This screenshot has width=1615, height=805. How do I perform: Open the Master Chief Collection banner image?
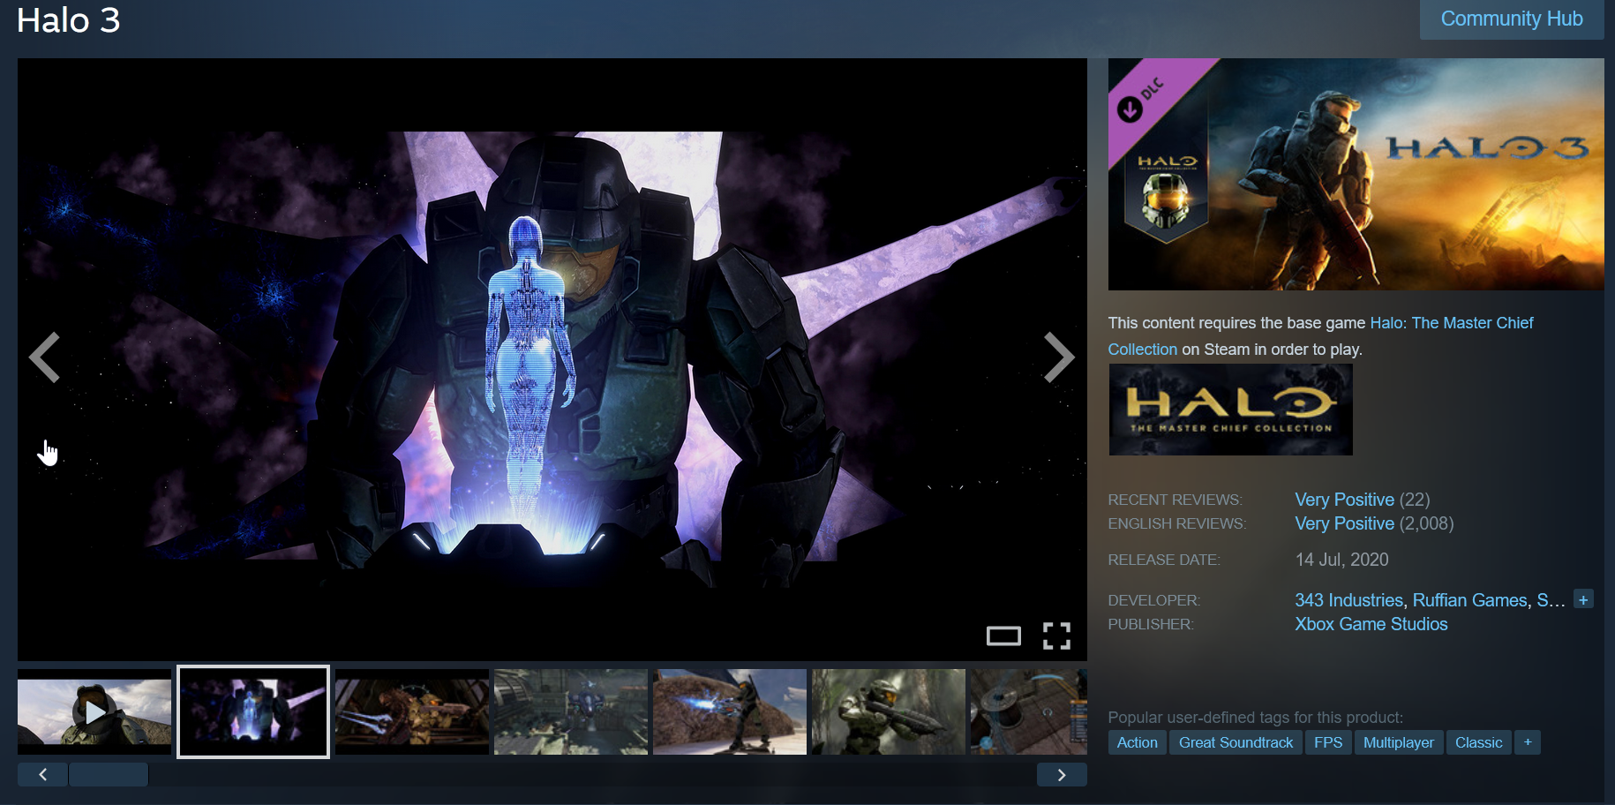coord(1230,410)
